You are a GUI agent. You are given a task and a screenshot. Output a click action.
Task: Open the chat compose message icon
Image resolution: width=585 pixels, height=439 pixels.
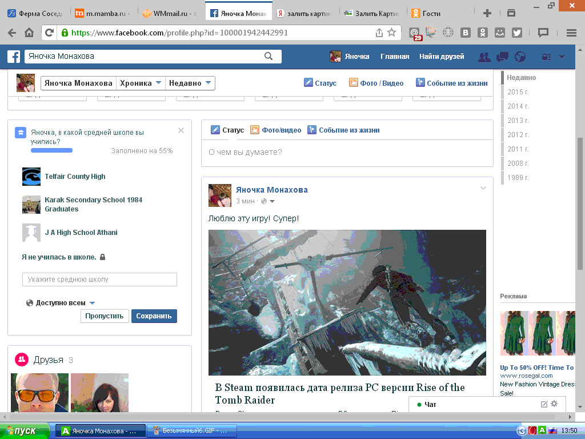point(544,404)
